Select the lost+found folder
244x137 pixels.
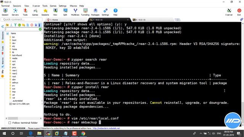[17, 55]
